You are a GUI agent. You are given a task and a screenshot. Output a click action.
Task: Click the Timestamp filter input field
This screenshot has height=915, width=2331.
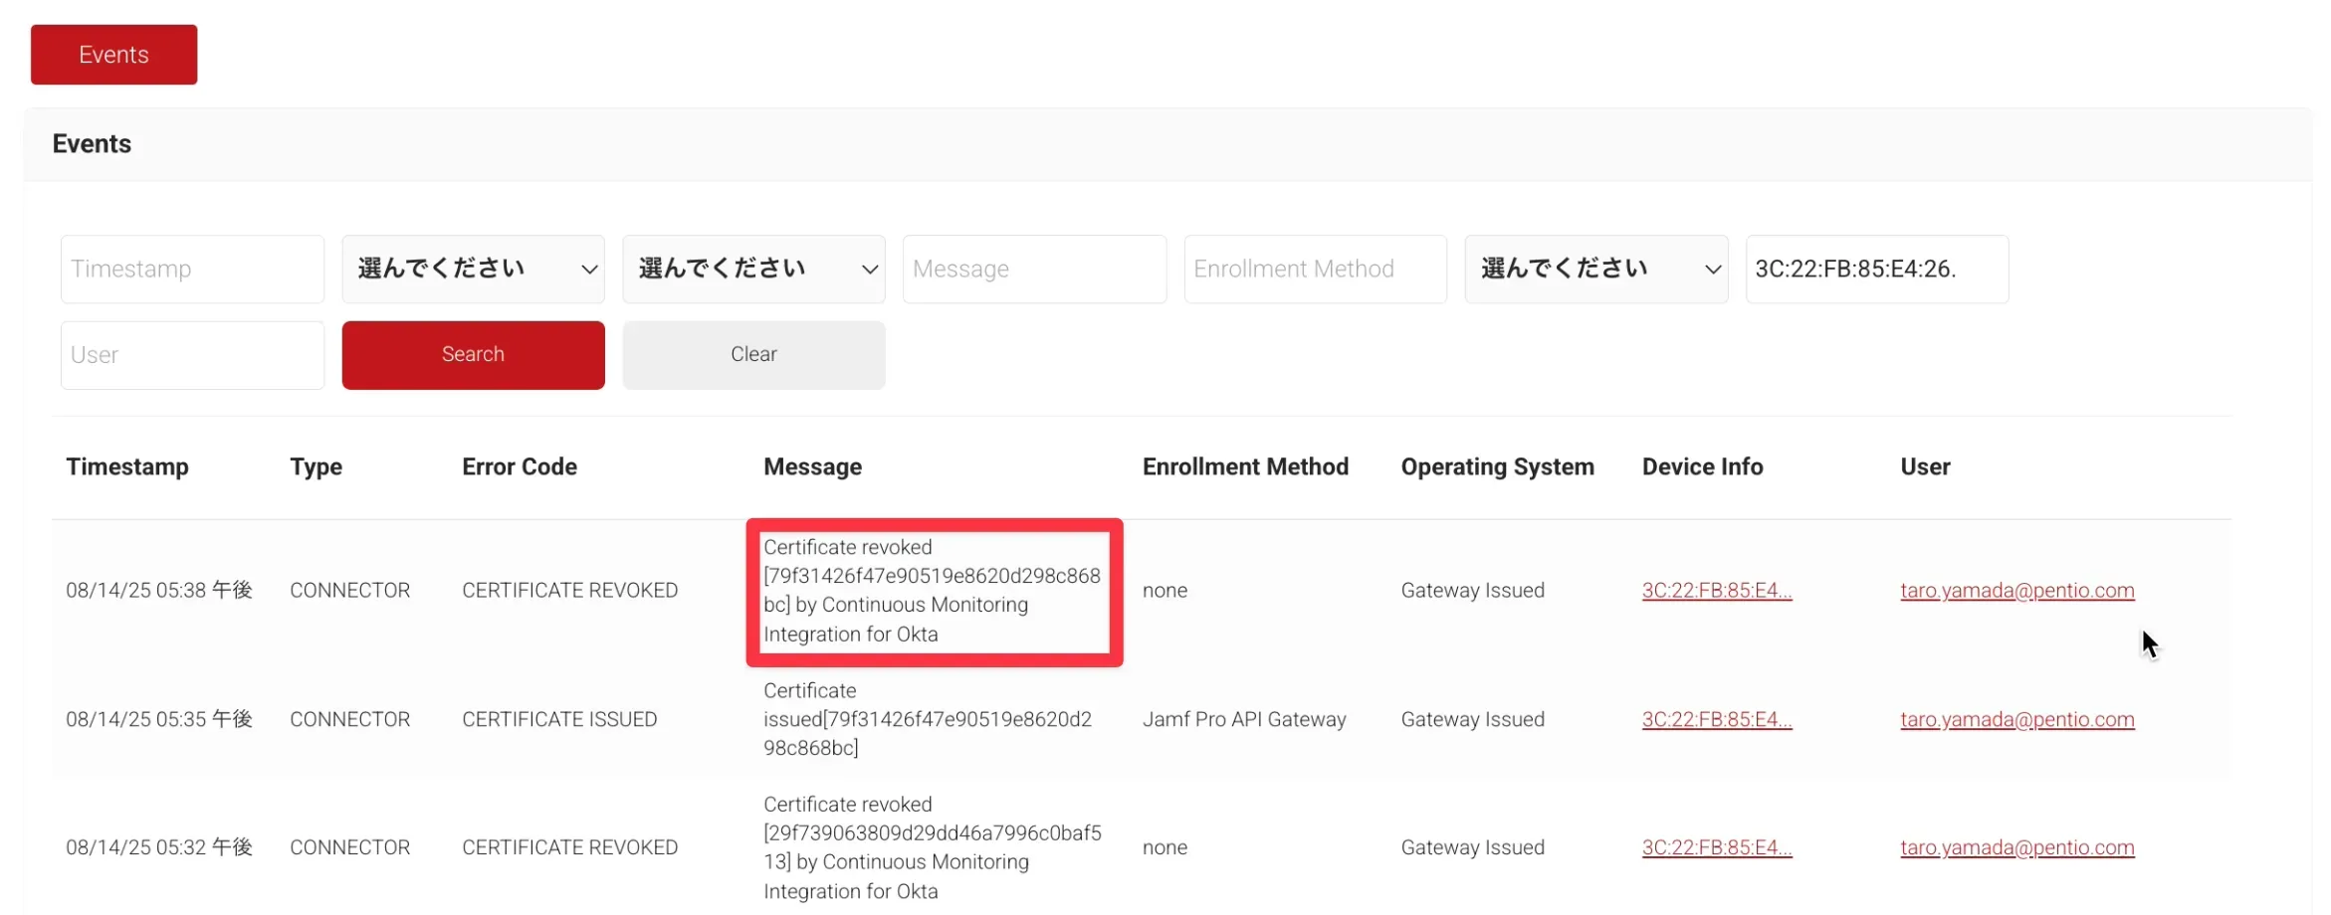pos(192,269)
